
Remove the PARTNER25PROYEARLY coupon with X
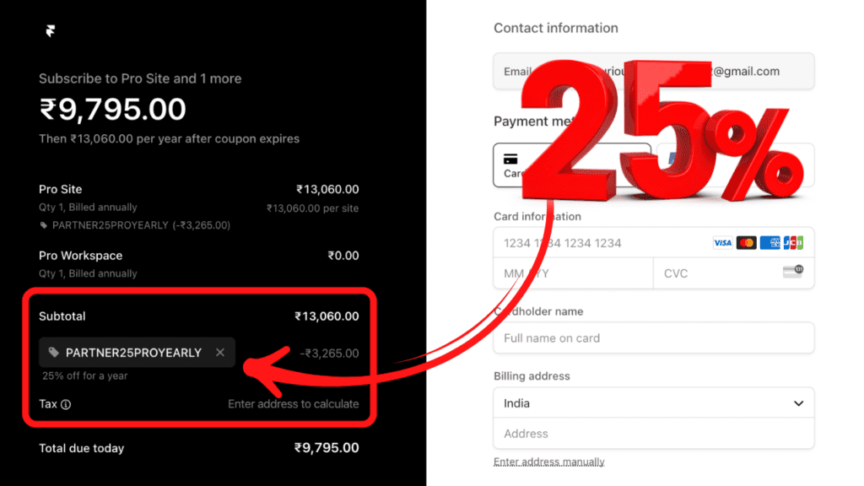(x=220, y=353)
